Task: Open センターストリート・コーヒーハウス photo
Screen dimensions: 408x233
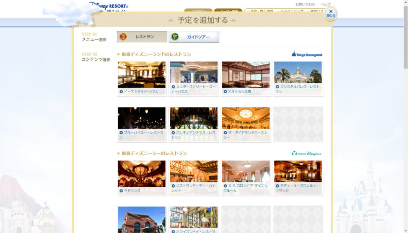Action: [x=194, y=72]
